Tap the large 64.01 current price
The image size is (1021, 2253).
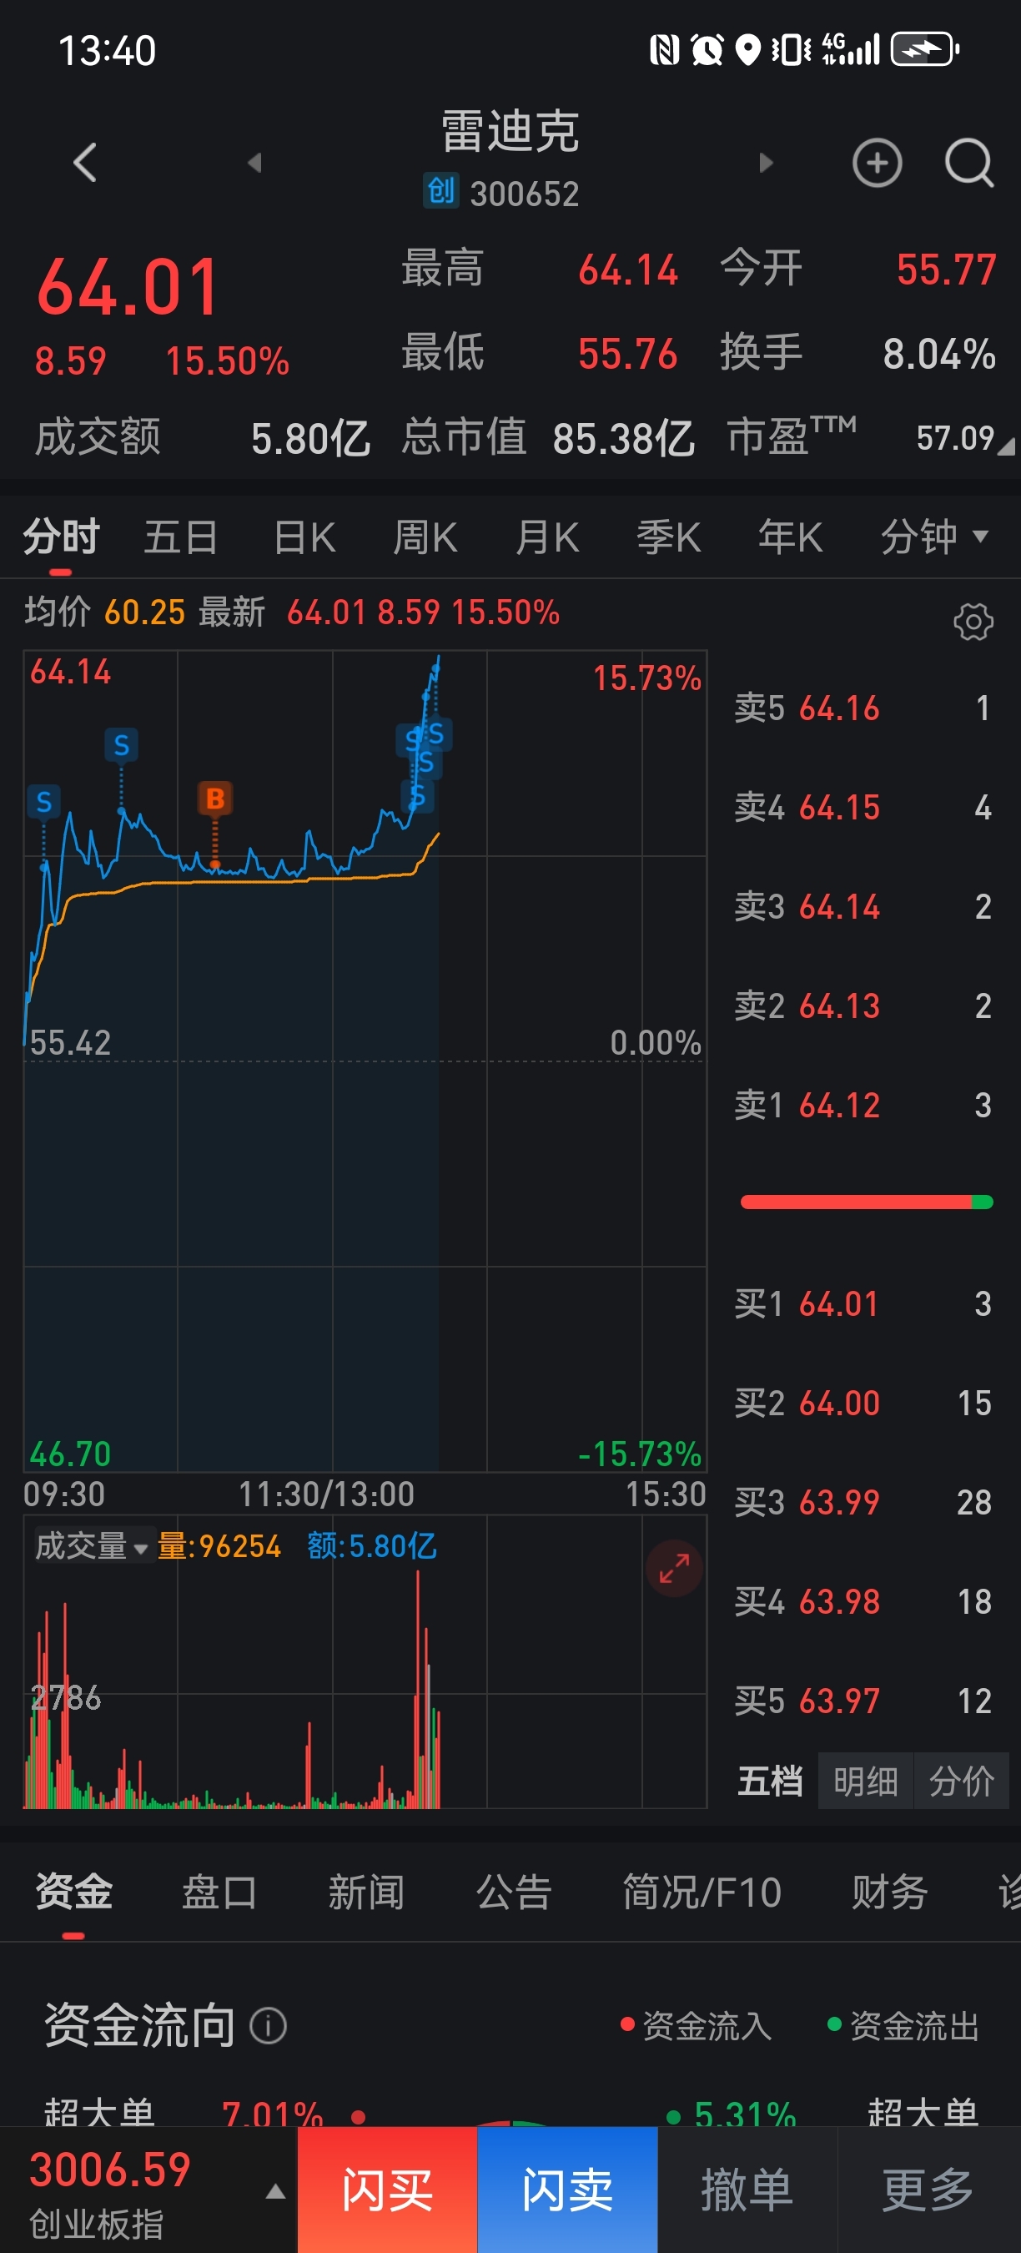click(128, 287)
